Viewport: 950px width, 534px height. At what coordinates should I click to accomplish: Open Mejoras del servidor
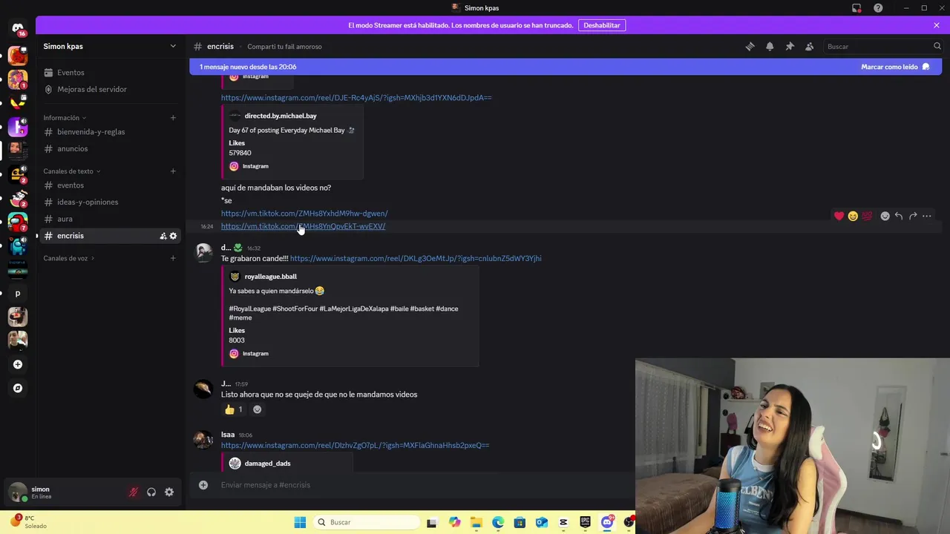click(x=110, y=89)
